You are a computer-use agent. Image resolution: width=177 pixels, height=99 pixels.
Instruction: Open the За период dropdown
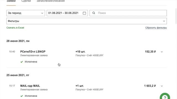pos(26,13)
